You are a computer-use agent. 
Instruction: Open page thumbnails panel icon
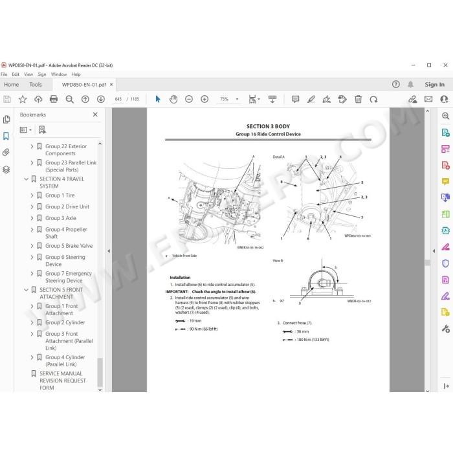point(6,119)
